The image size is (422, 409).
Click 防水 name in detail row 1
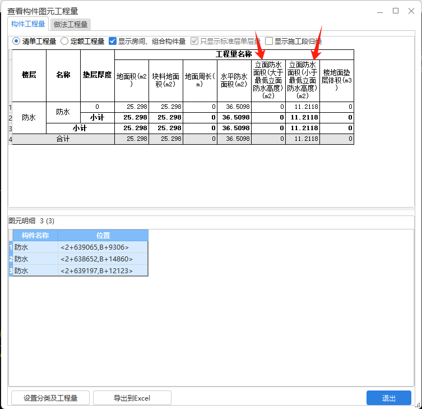point(35,247)
